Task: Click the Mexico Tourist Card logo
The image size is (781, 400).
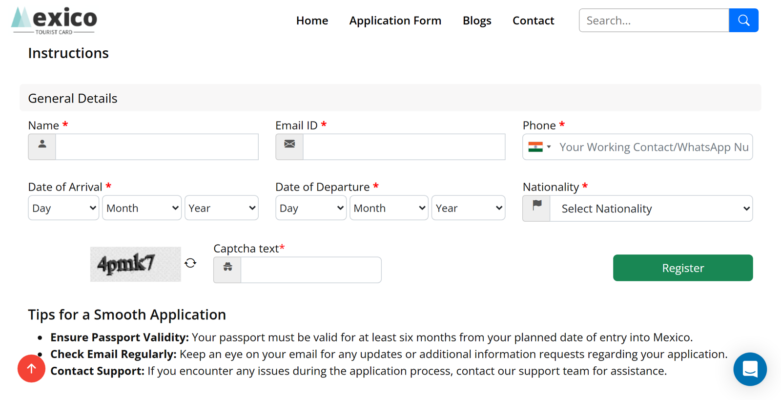Action: click(54, 21)
